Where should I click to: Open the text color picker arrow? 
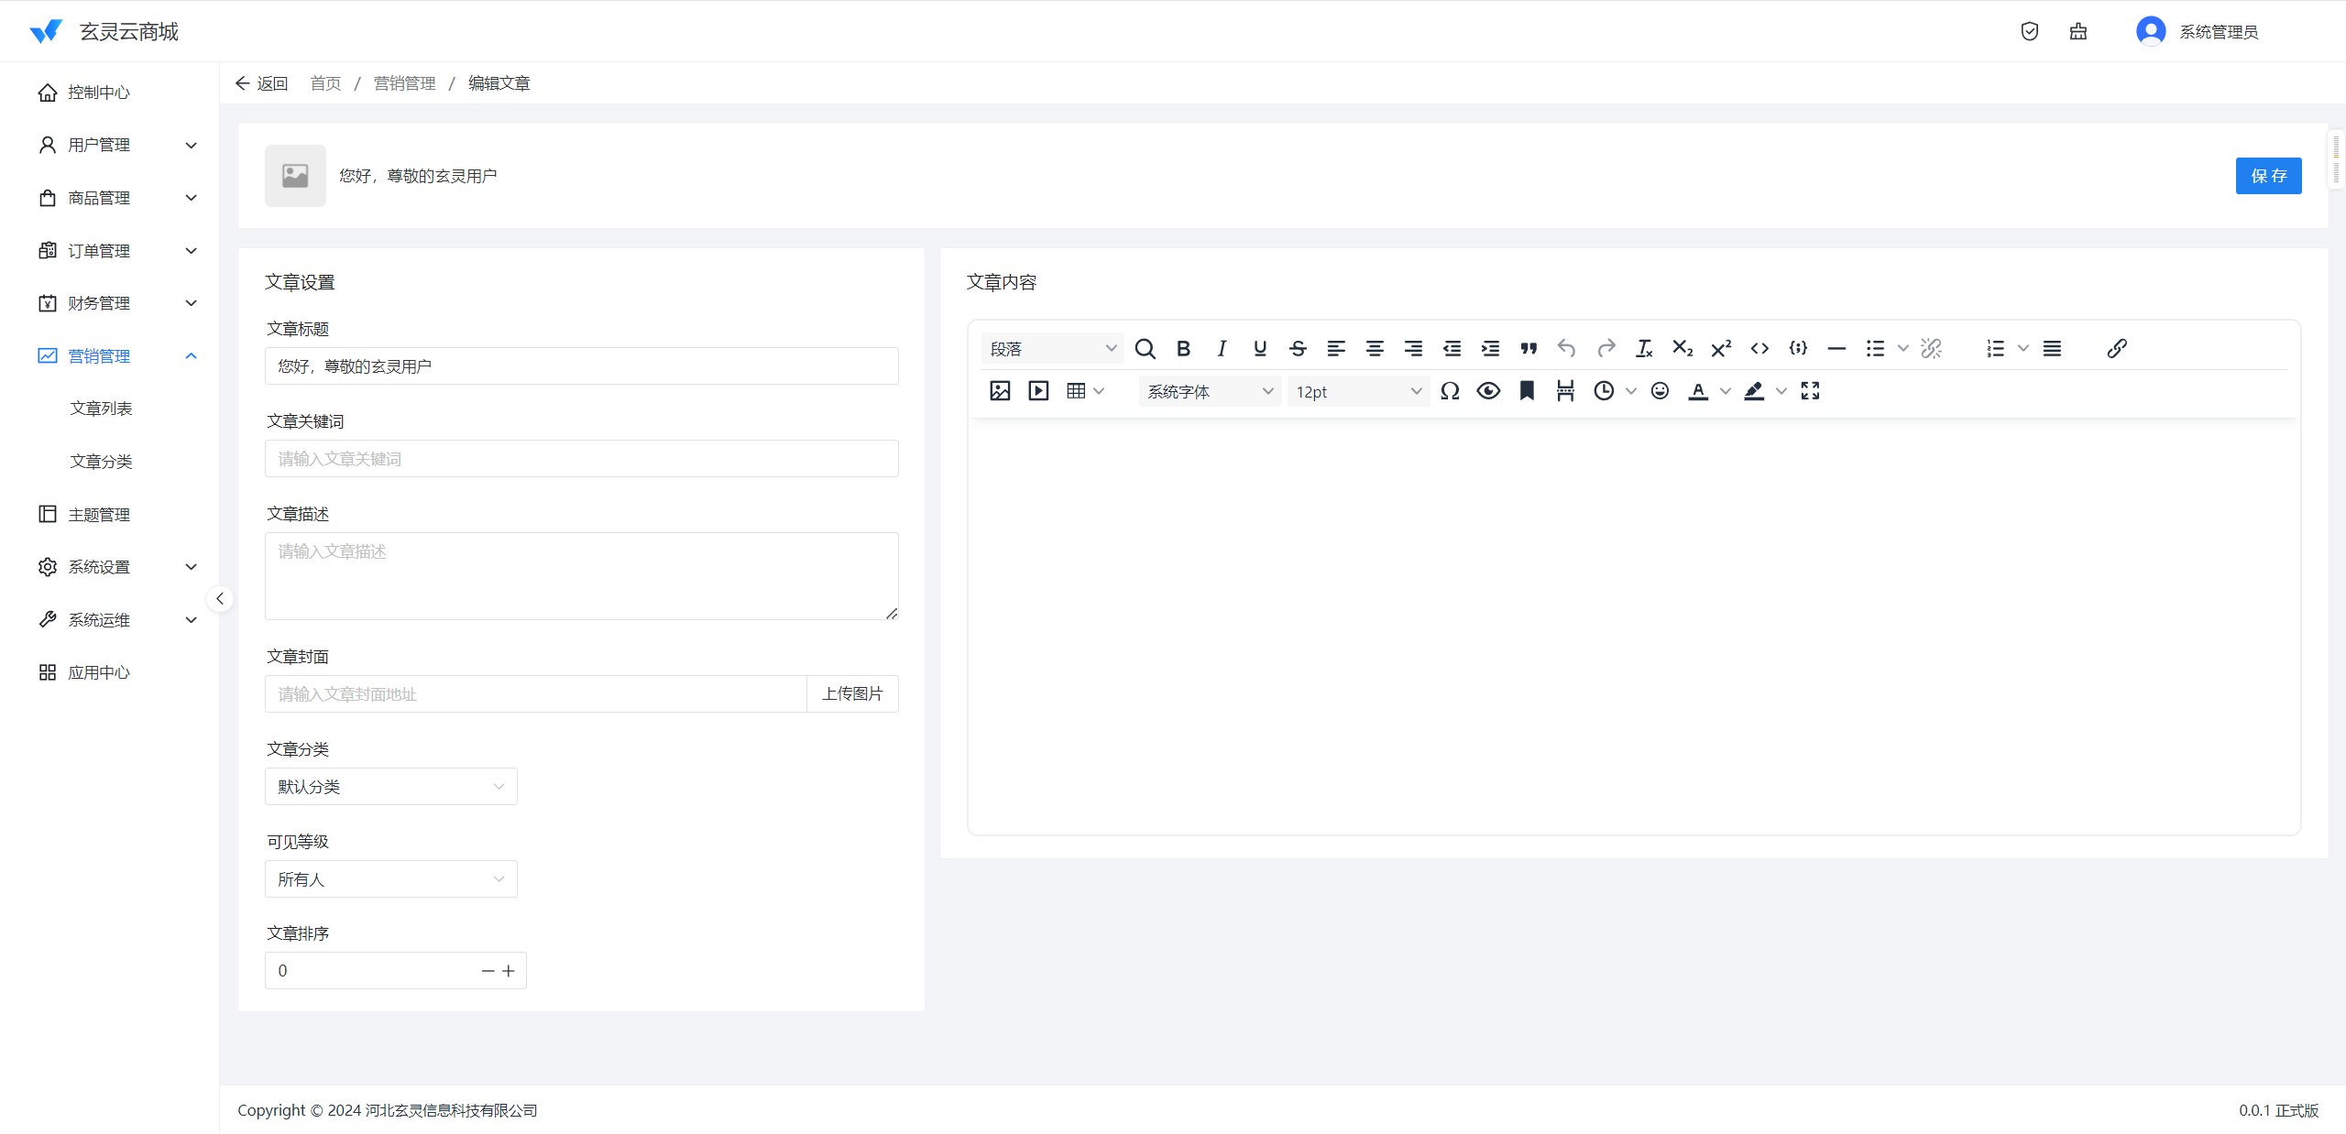pos(1726,391)
